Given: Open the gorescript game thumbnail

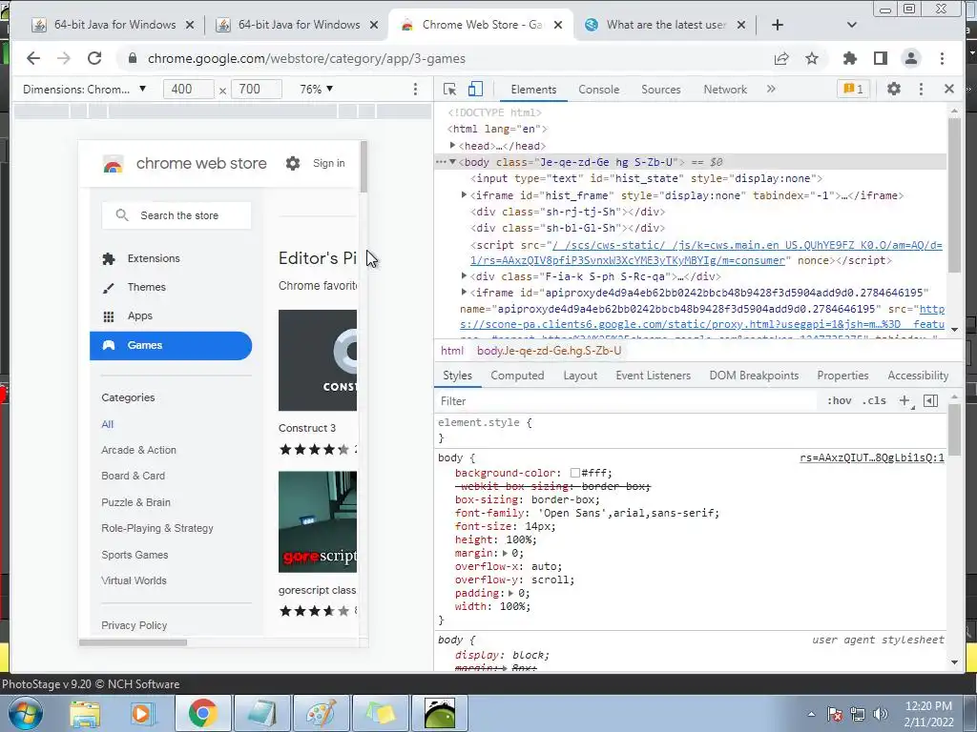Looking at the screenshot, I should pos(318,521).
